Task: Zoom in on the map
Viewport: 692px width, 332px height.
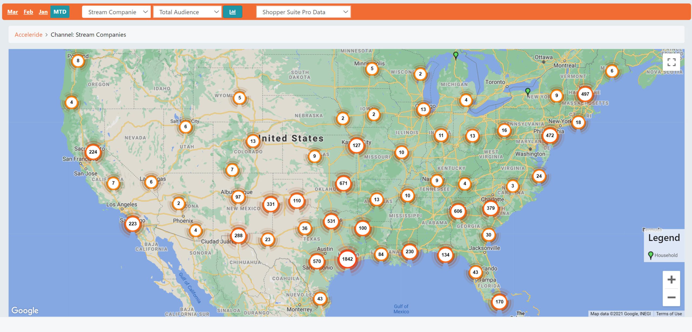Action: click(x=671, y=280)
